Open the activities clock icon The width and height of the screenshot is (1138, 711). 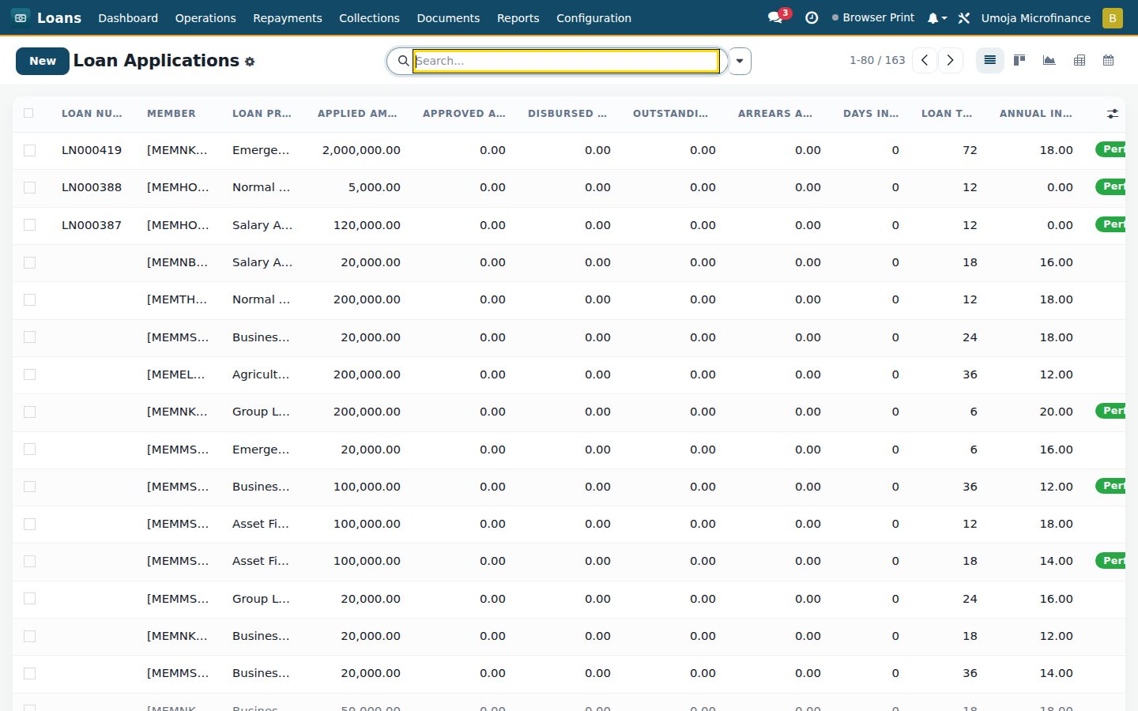click(812, 17)
